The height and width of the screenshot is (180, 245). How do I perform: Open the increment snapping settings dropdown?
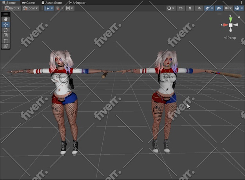pos(69,8)
